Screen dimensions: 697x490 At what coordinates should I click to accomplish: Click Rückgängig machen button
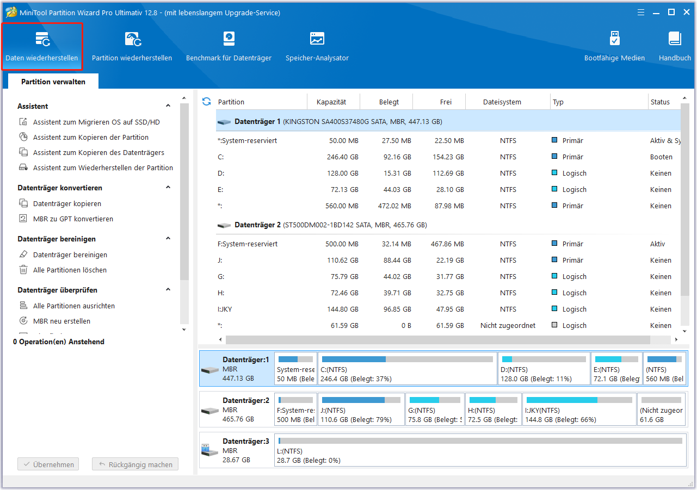point(135,464)
